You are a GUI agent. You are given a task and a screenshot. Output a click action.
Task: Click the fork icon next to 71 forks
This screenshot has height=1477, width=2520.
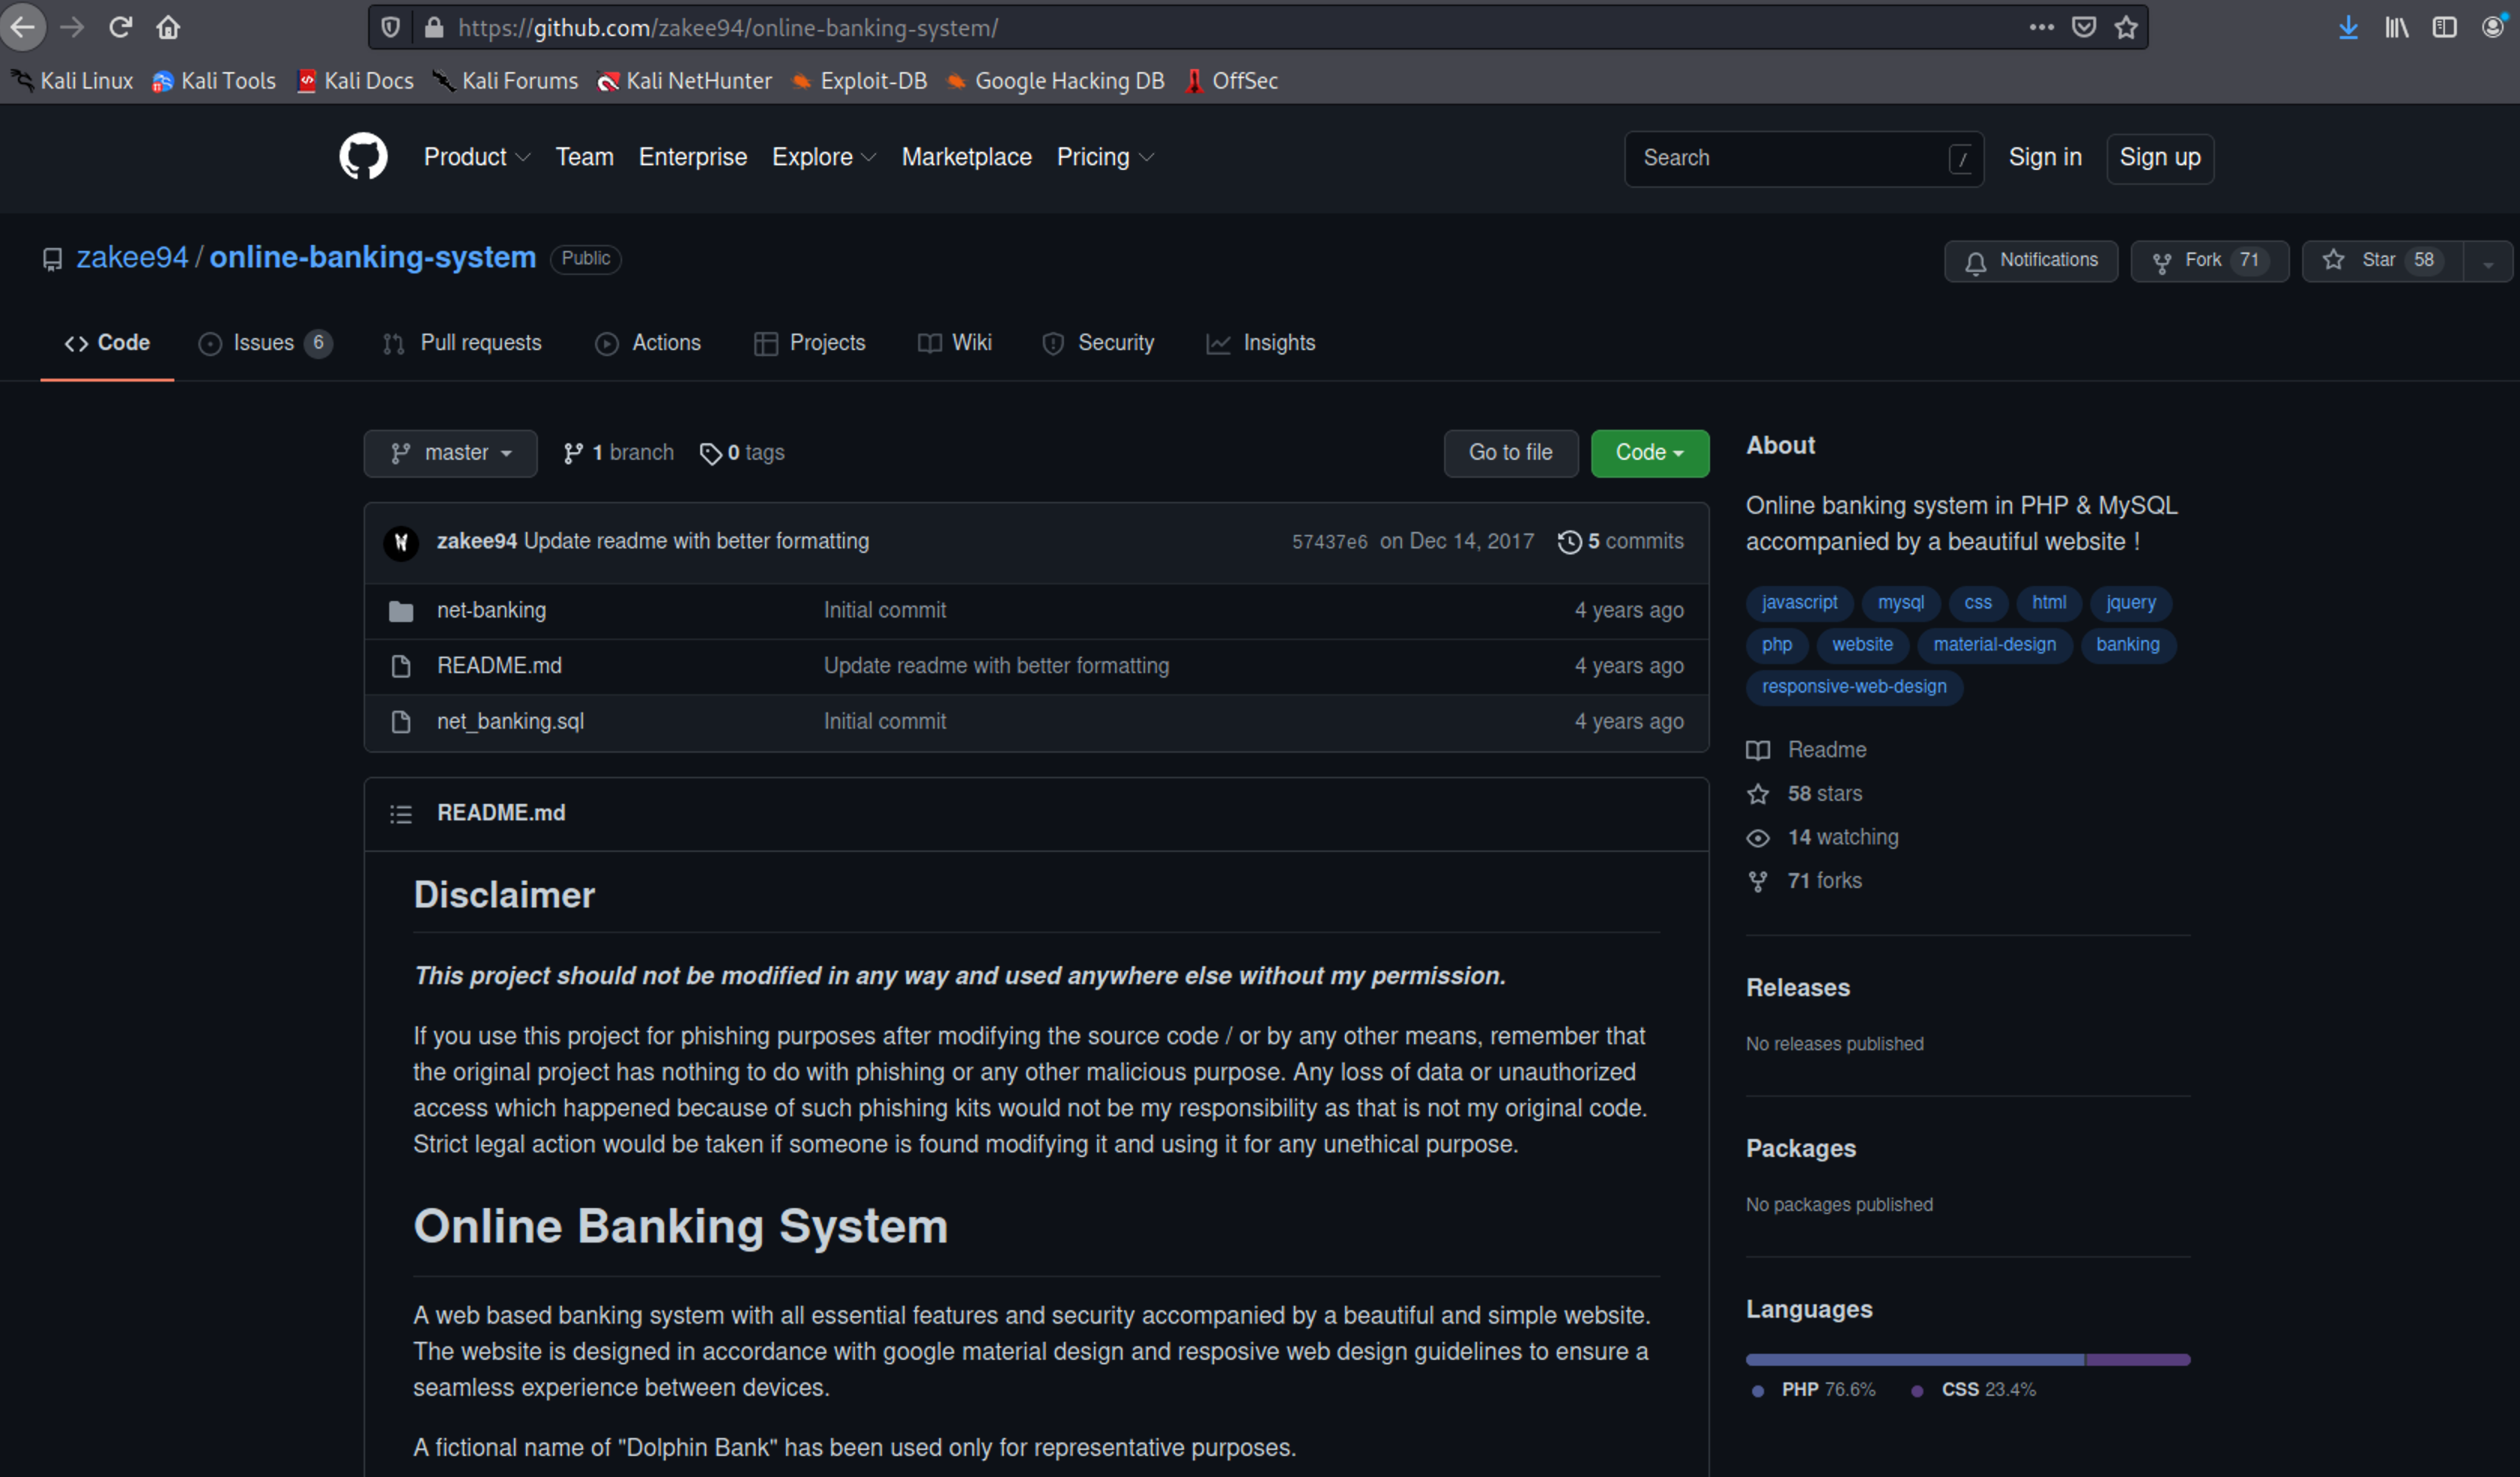click(1758, 881)
